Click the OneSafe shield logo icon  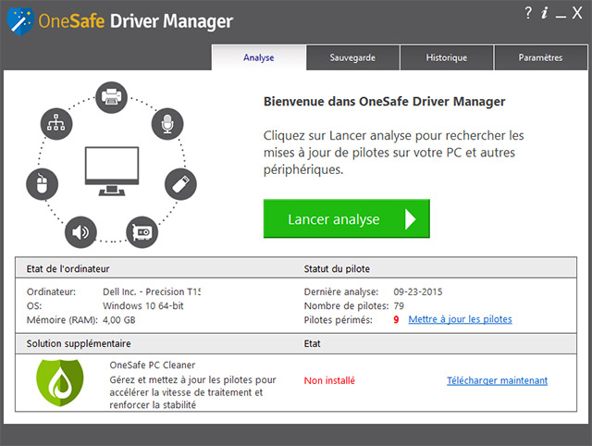[20, 21]
